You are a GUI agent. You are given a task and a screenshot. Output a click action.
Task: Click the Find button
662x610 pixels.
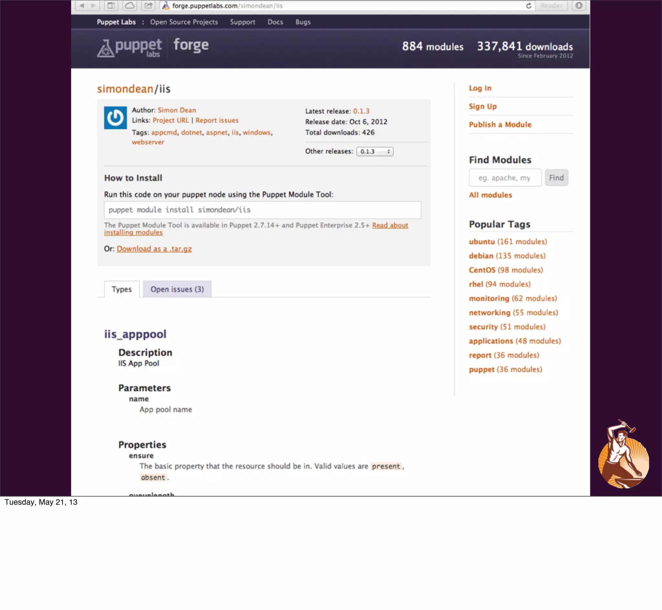[x=556, y=178]
